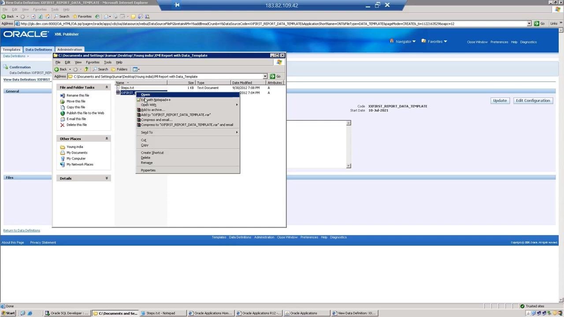
Task: Open the Oracle Navigator dropdown
Action: tap(403, 41)
